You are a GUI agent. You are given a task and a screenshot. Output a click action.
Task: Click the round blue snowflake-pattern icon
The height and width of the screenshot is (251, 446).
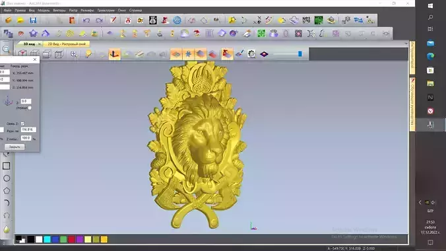point(177,20)
